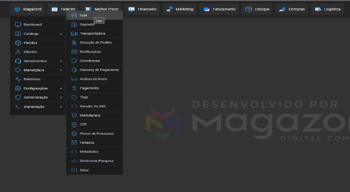Click the Marketplace cart icon in submenu

[74, 115]
